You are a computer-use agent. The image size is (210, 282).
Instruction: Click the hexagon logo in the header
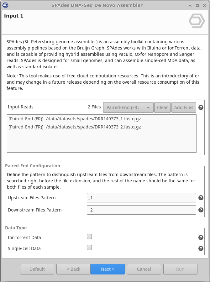197,21
